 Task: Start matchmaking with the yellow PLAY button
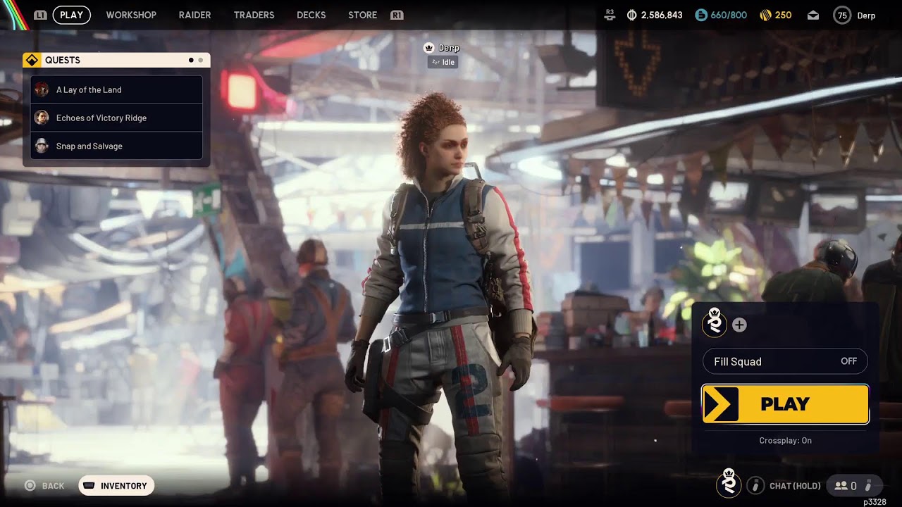[x=785, y=404]
